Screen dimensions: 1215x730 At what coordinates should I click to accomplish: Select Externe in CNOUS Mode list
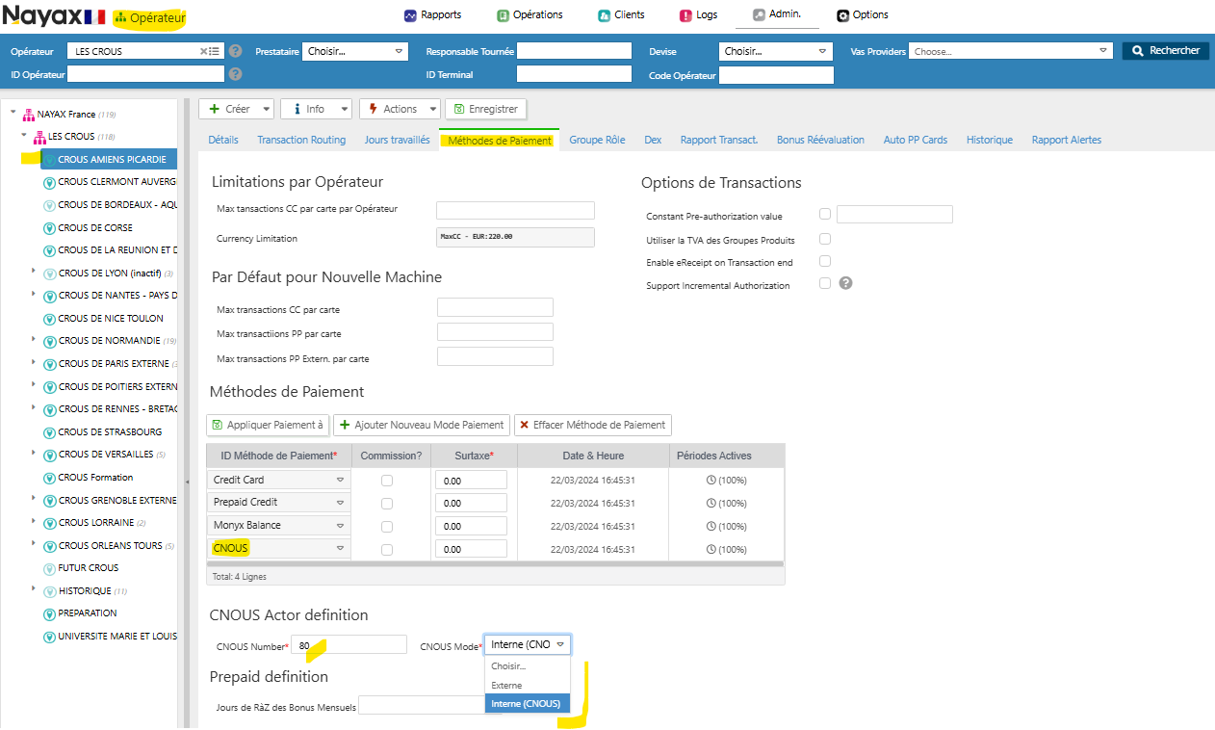(x=506, y=685)
